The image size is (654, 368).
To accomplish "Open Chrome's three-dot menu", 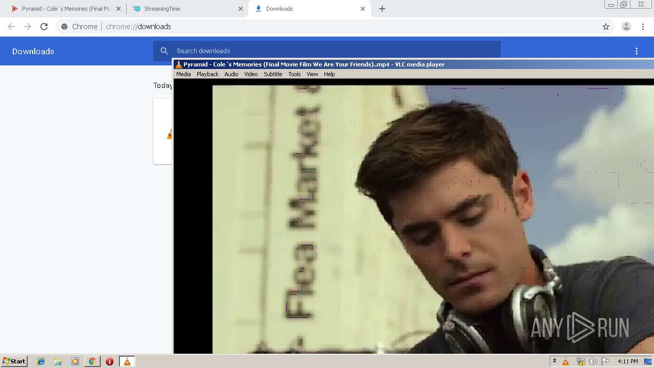I will pyautogui.click(x=643, y=27).
